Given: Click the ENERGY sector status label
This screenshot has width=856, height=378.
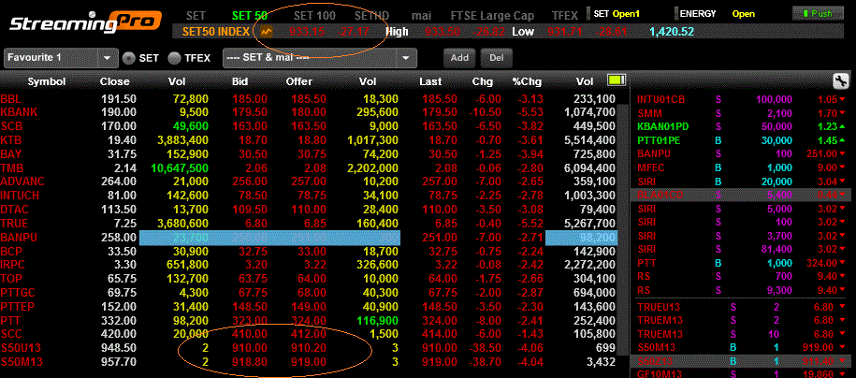Looking at the screenshot, I should pyautogui.click(x=698, y=14).
